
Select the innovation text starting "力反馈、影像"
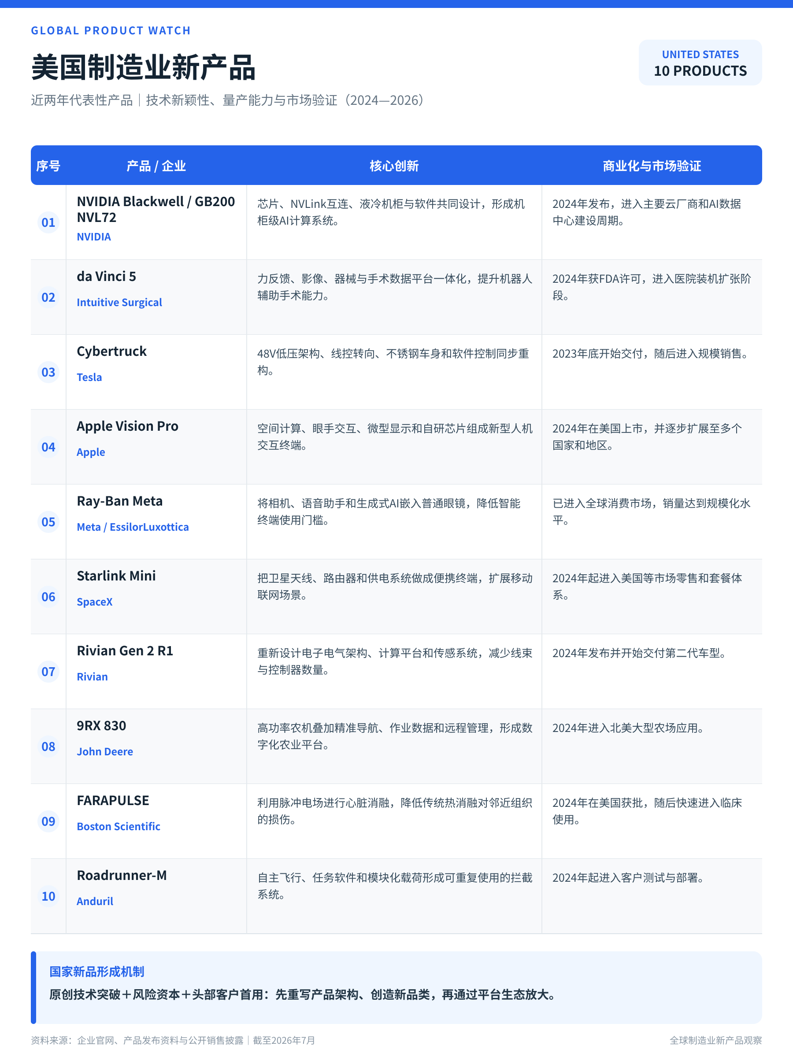(395, 287)
